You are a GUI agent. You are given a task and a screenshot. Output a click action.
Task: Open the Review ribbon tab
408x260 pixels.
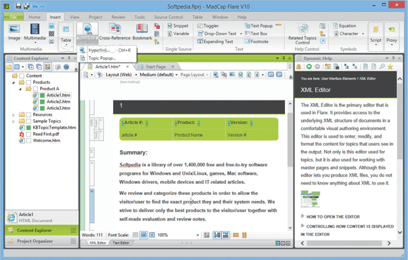(118, 17)
